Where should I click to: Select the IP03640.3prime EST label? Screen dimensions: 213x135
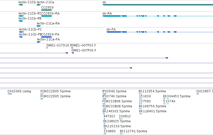click(114, 91)
